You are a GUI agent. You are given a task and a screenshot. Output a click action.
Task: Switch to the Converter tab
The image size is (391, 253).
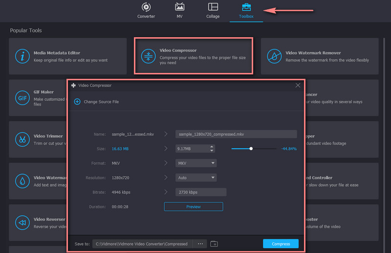[146, 10]
